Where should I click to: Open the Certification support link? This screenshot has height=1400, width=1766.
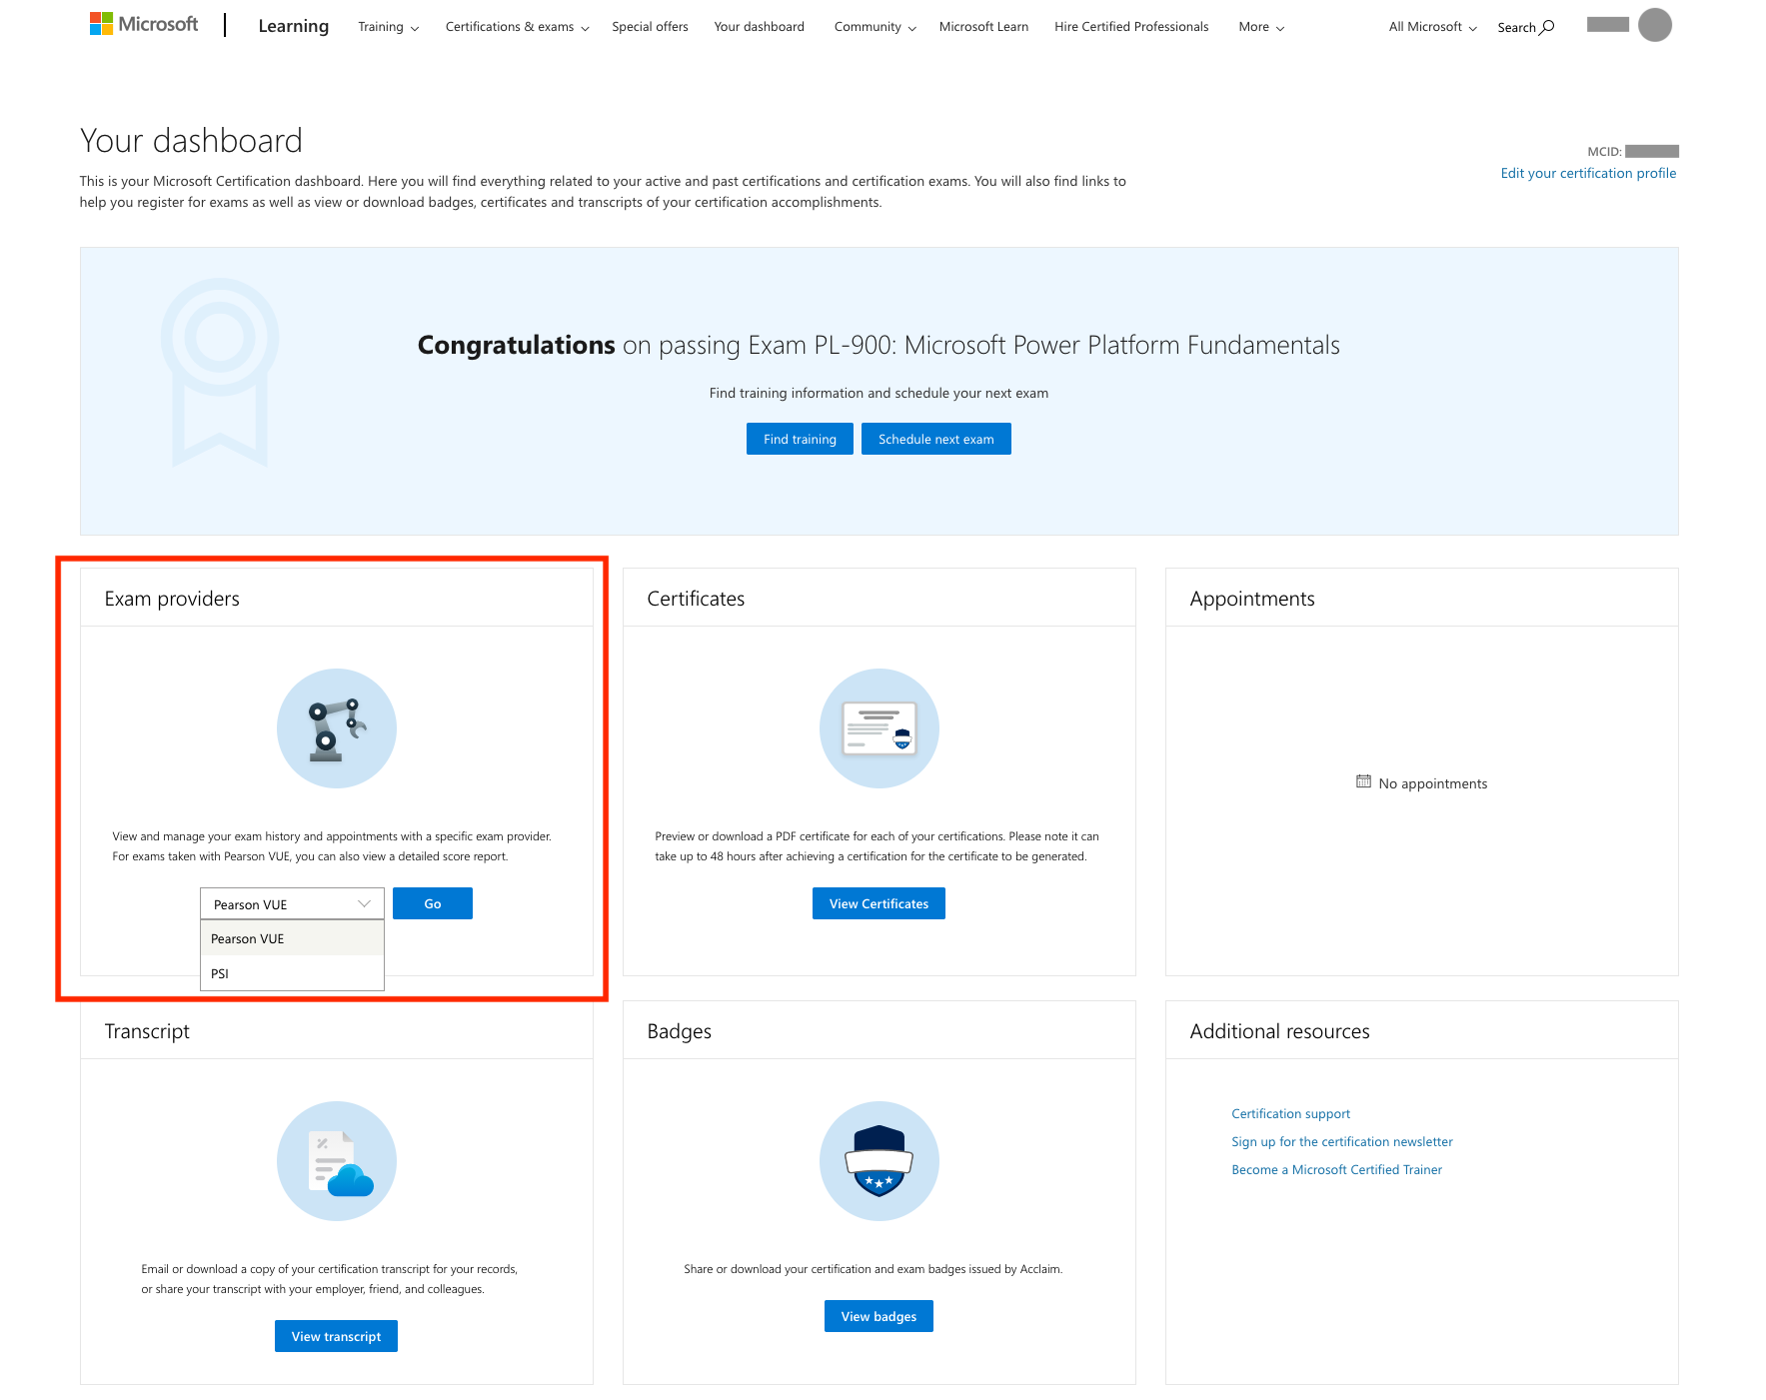point(1290,1113)
